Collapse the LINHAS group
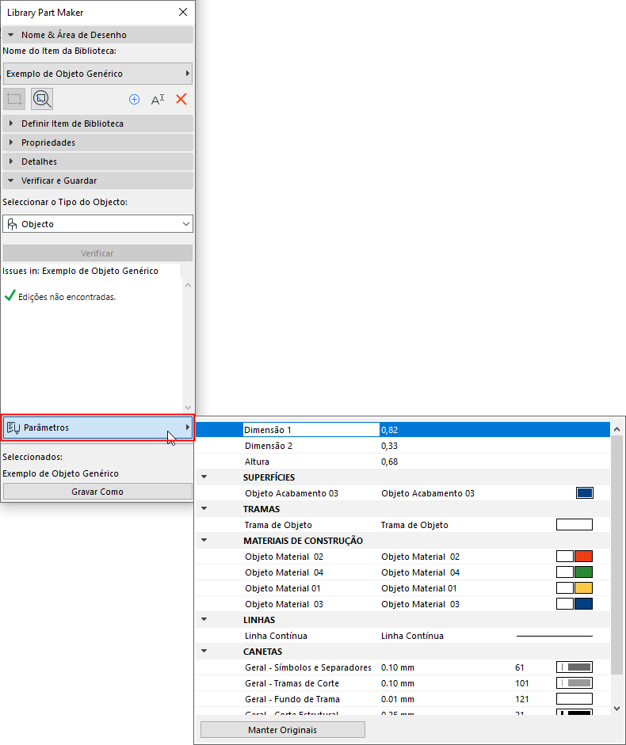The image size is (626, 745). point(204,619)
